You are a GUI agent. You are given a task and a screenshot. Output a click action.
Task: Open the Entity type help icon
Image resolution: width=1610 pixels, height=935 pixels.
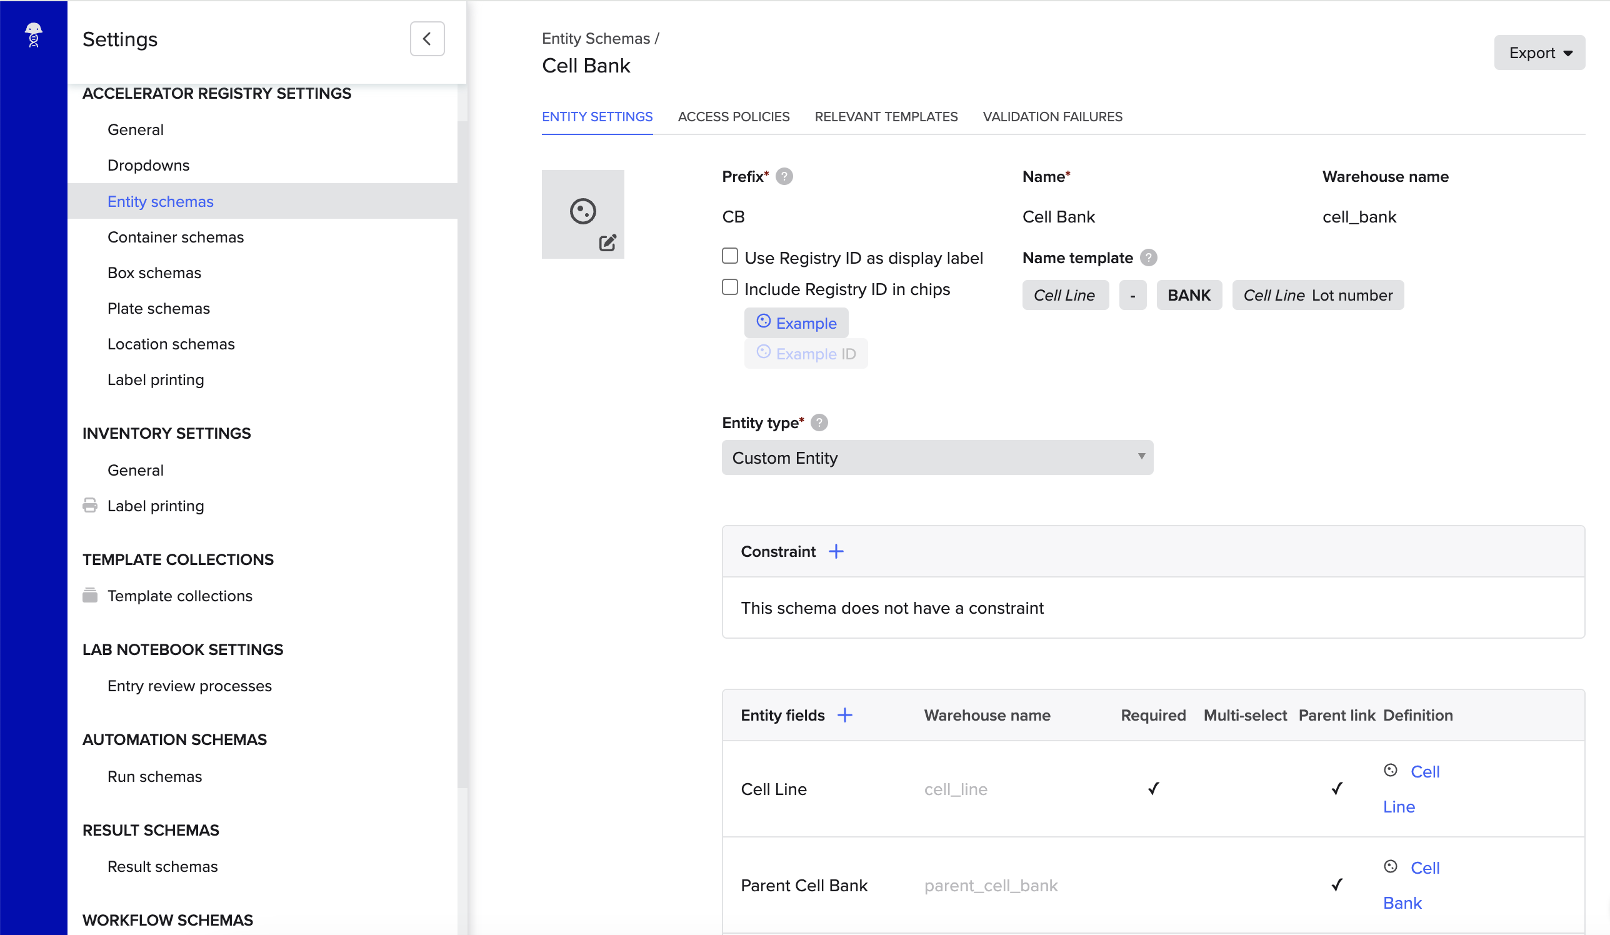click(818, 422)
